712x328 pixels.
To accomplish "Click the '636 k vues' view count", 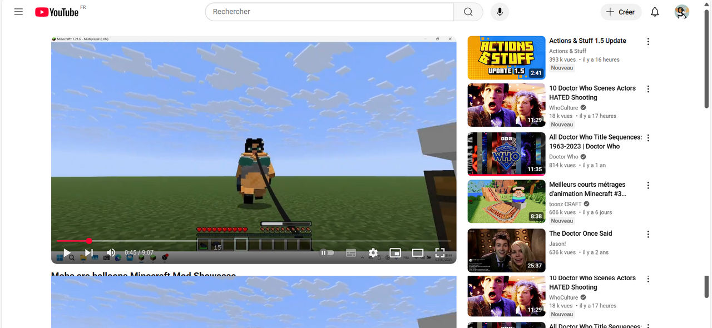I will click(562, 252).
